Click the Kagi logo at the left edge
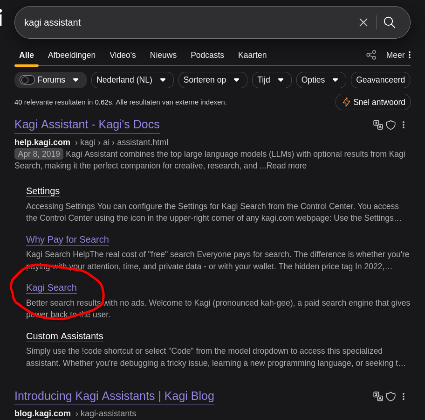 coord(1,18)
